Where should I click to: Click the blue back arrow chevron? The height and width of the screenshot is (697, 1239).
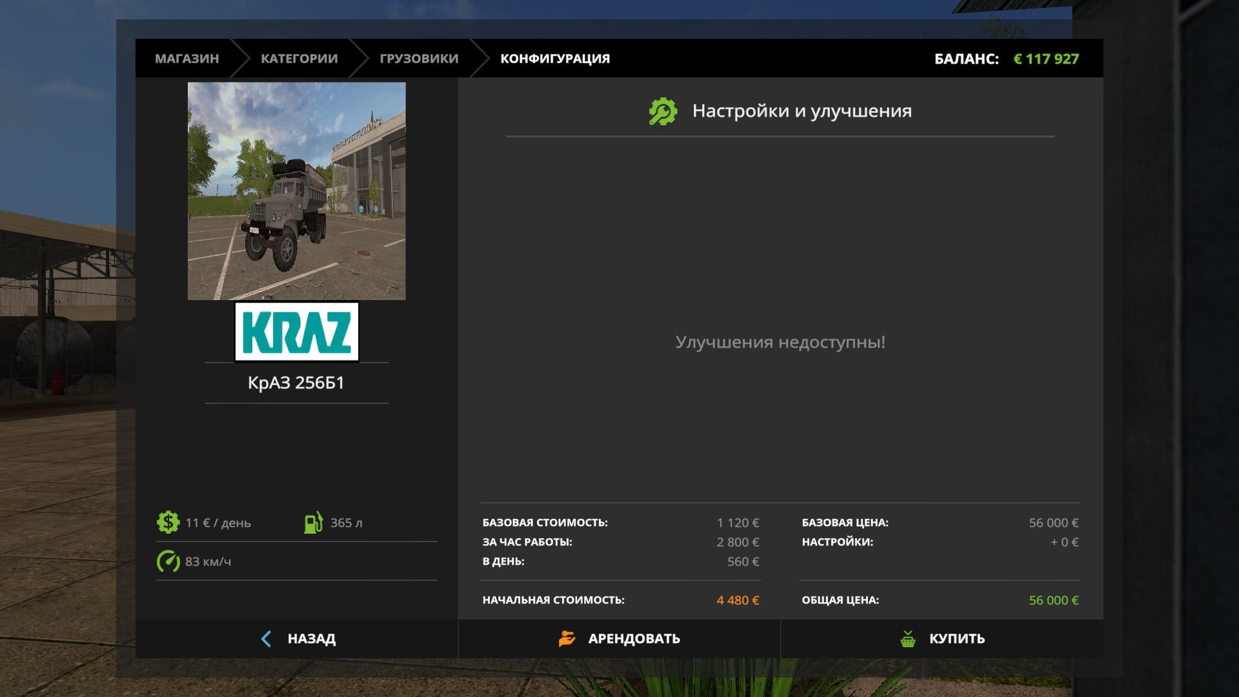[266, 638]
